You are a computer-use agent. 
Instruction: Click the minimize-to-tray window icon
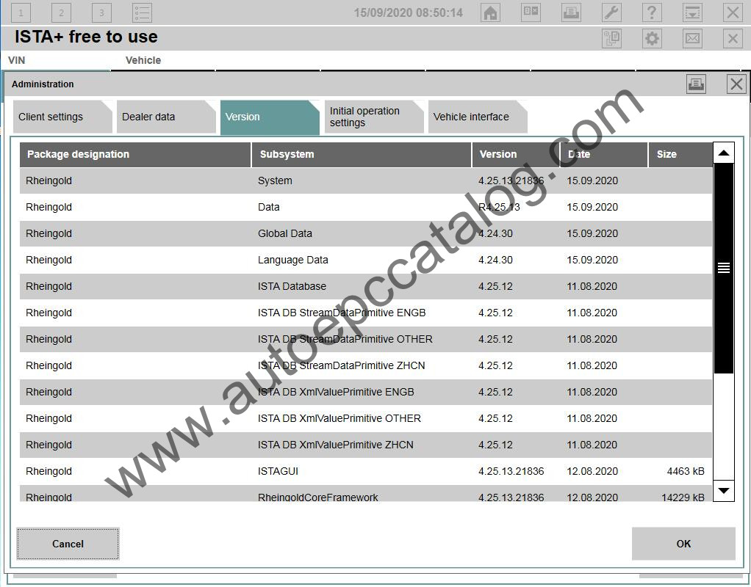(x=692, y=12)
